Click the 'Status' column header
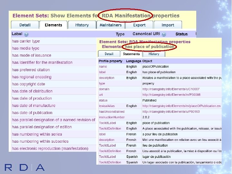 tap(181, 34)
